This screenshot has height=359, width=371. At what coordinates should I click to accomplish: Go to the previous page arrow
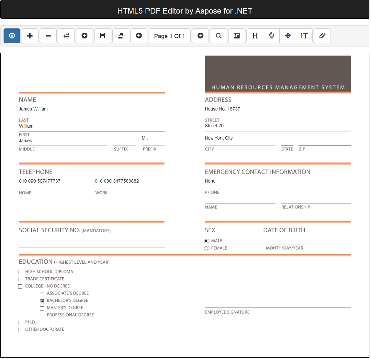[139, 36]
